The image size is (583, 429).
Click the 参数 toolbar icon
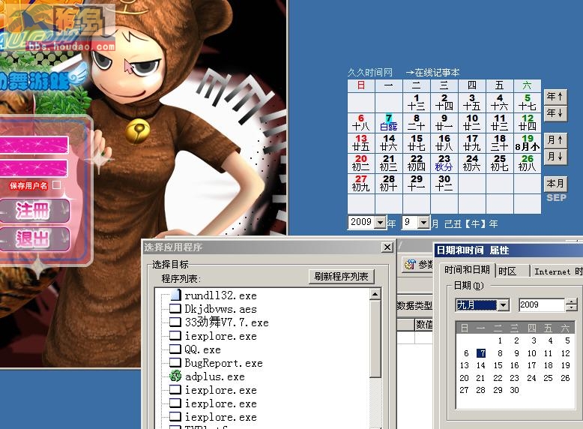coord(411,265)
